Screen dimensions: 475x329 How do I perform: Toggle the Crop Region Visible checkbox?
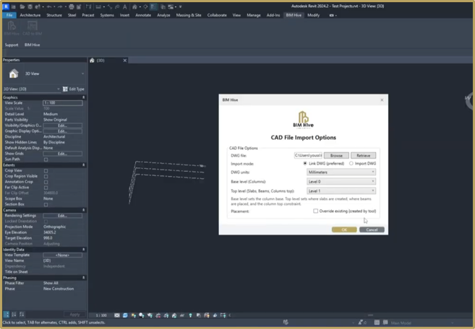46,176
